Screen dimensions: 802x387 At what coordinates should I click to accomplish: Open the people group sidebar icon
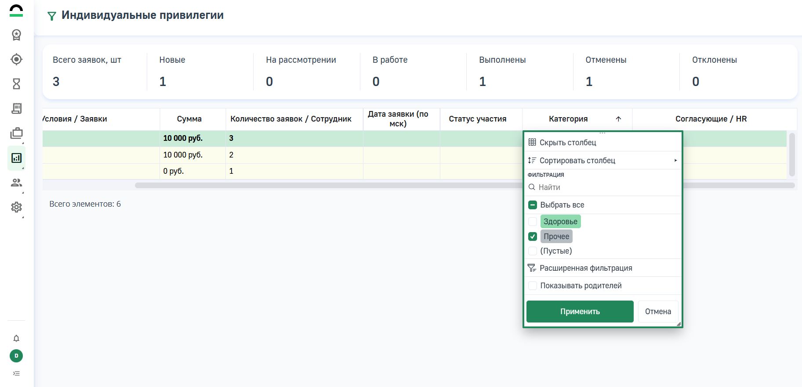[16, 183]
